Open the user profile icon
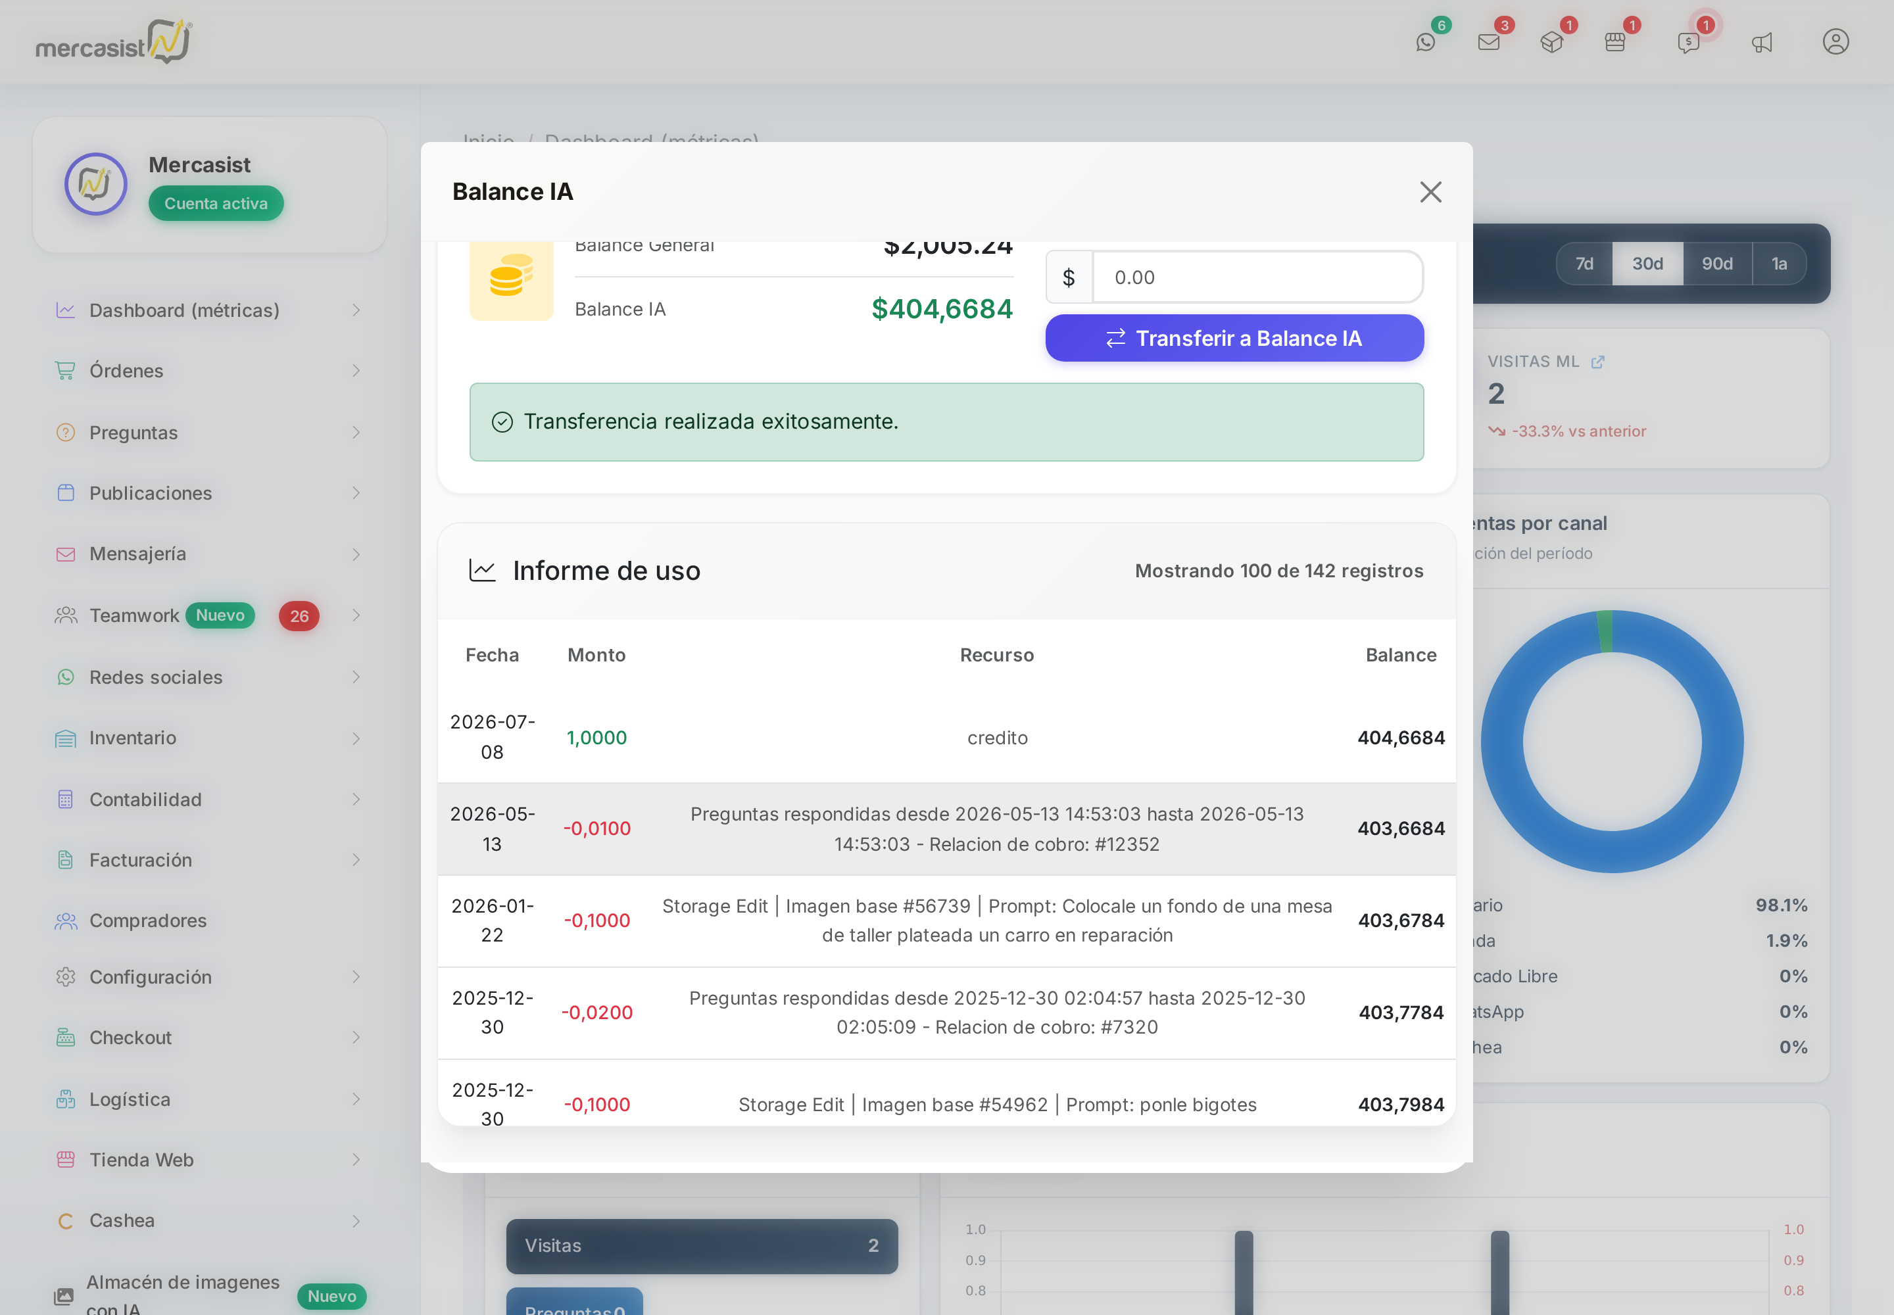 (1835, 42)
